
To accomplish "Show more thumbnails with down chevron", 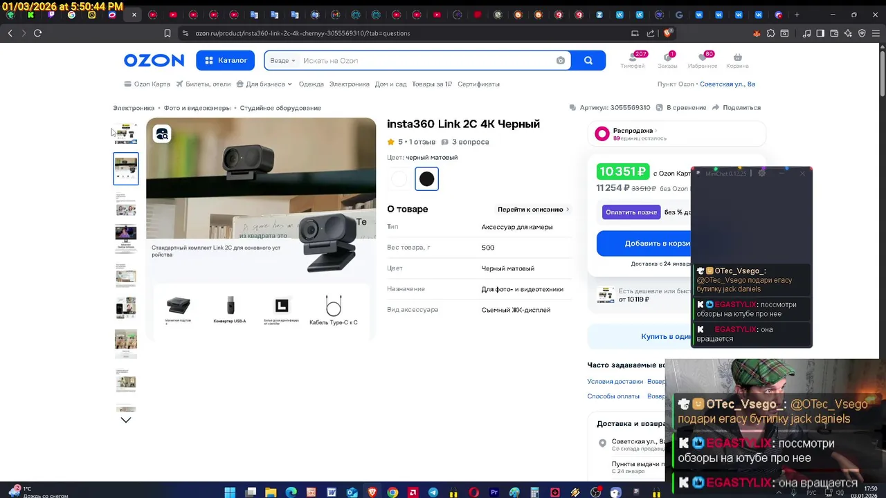I will coord(126,420).
